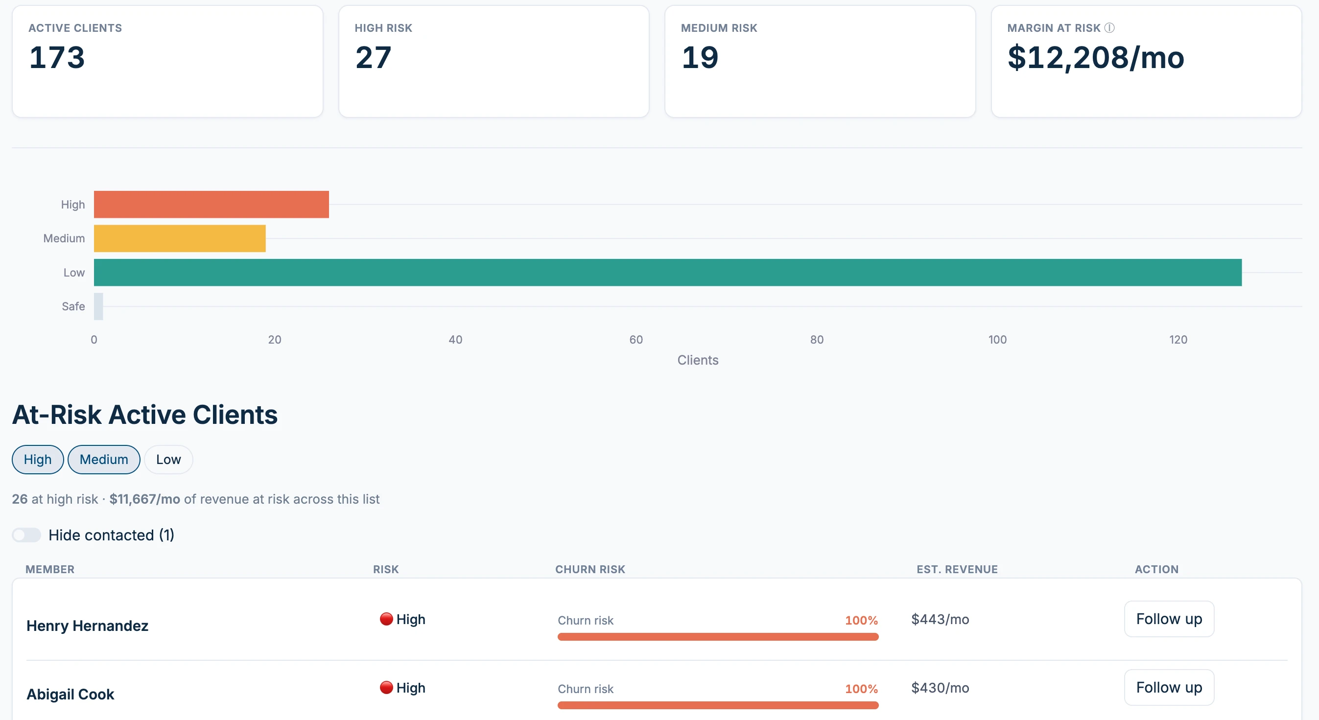The image size is (1319, 720).
Task: Click Abigail Cook's churn risk progress bar
Action: coord(718,705)
